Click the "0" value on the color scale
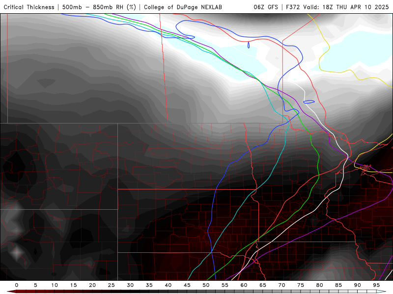This screenshot has height=294, width=393. click(17, 285)
